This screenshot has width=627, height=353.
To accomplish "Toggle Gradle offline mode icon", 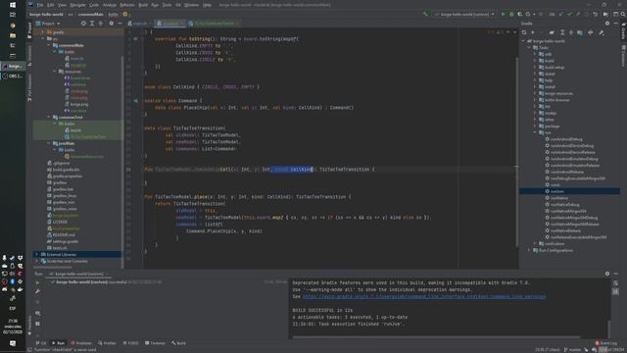I will 590,32.
